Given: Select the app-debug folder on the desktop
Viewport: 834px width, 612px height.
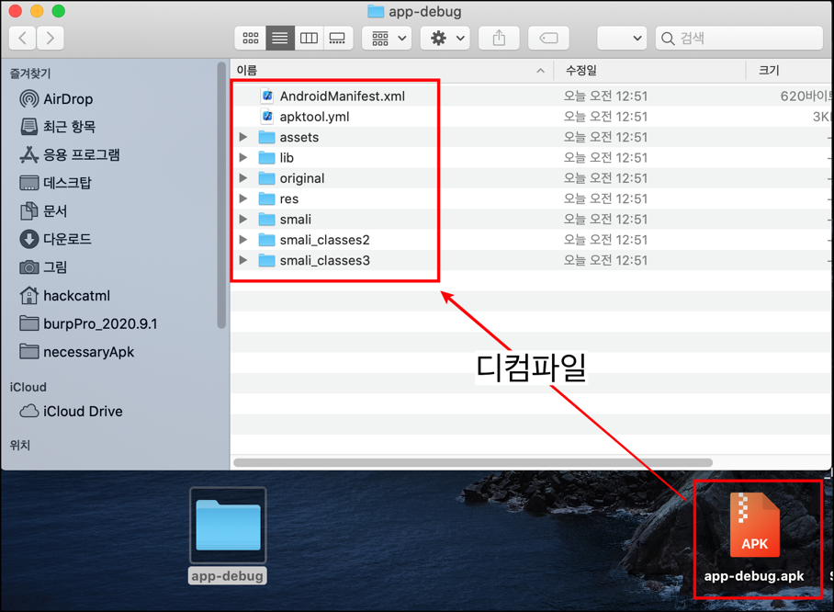Looking at the screenshot, I should pos(228,535).
